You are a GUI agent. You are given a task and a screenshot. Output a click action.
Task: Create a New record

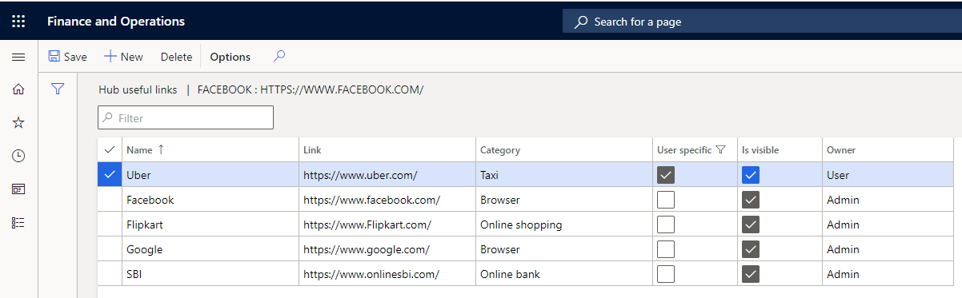123,57
